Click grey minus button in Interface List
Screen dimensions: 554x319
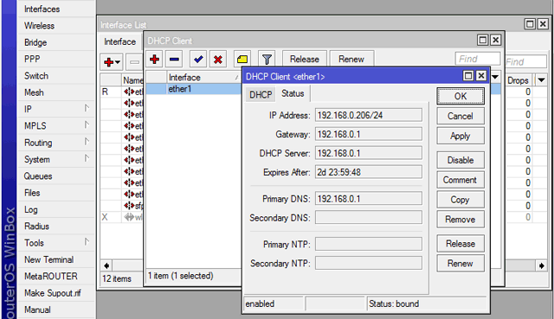[134, 62]
